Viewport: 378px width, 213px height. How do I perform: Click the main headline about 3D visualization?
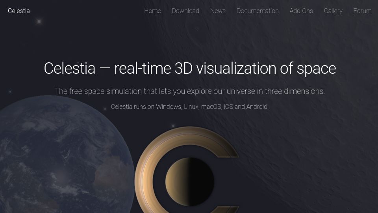tap(190, 68)
